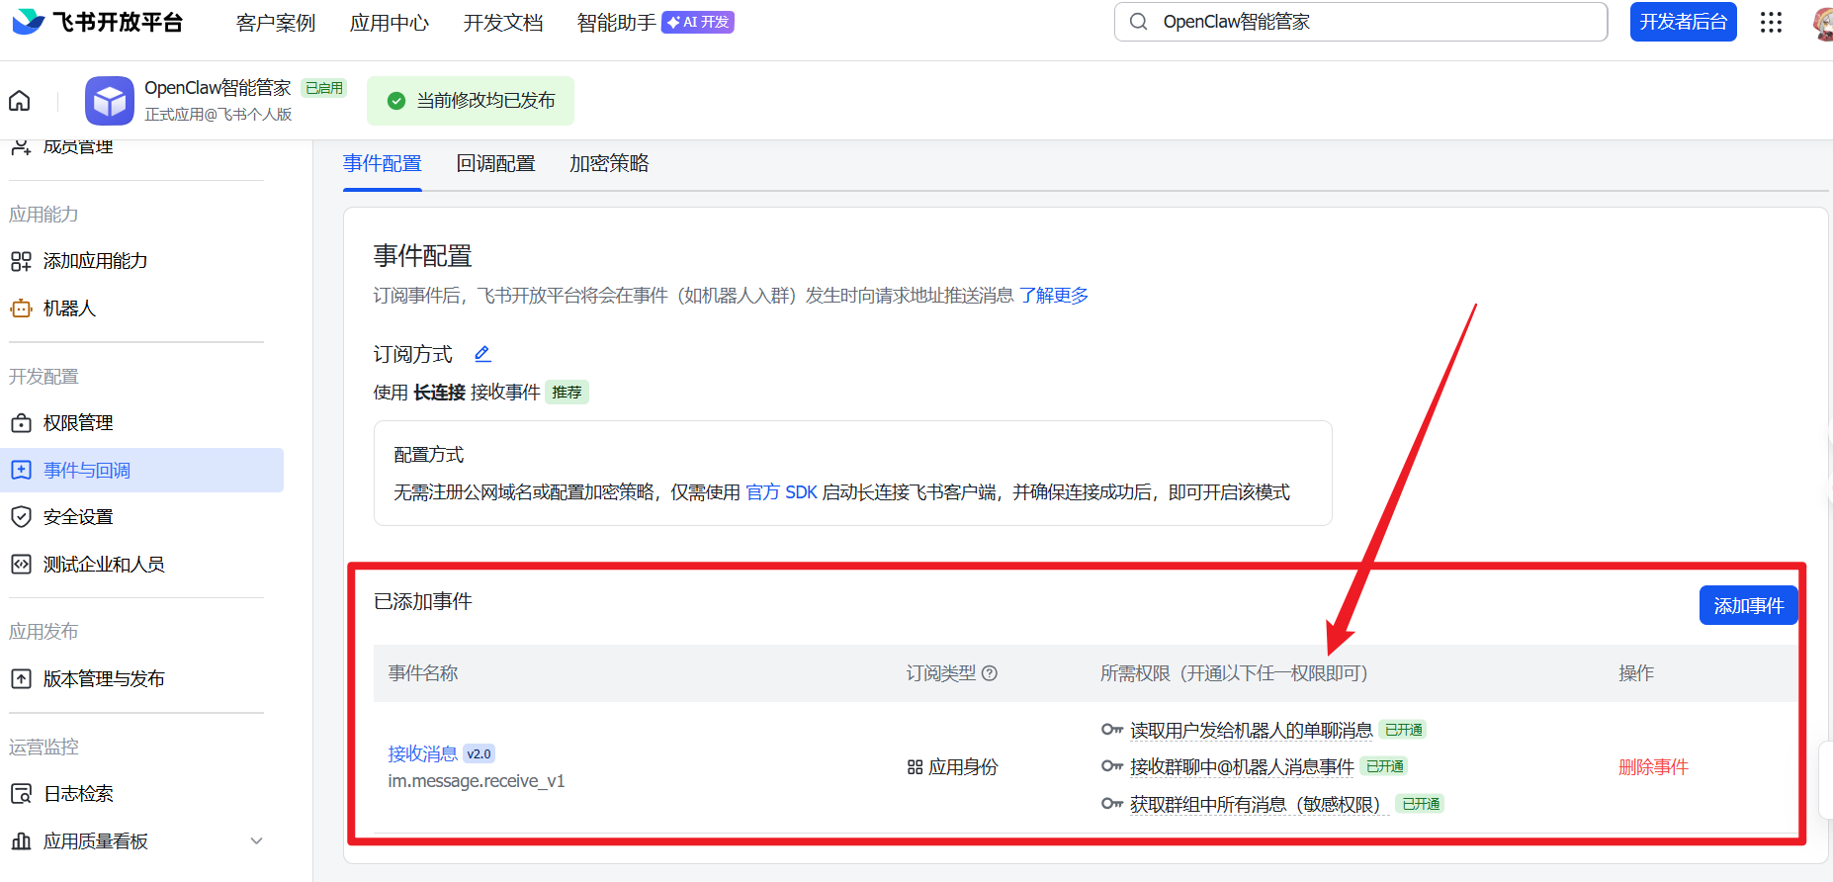Click 正式应用@飞书个人版 under the app name

[218, 115]
